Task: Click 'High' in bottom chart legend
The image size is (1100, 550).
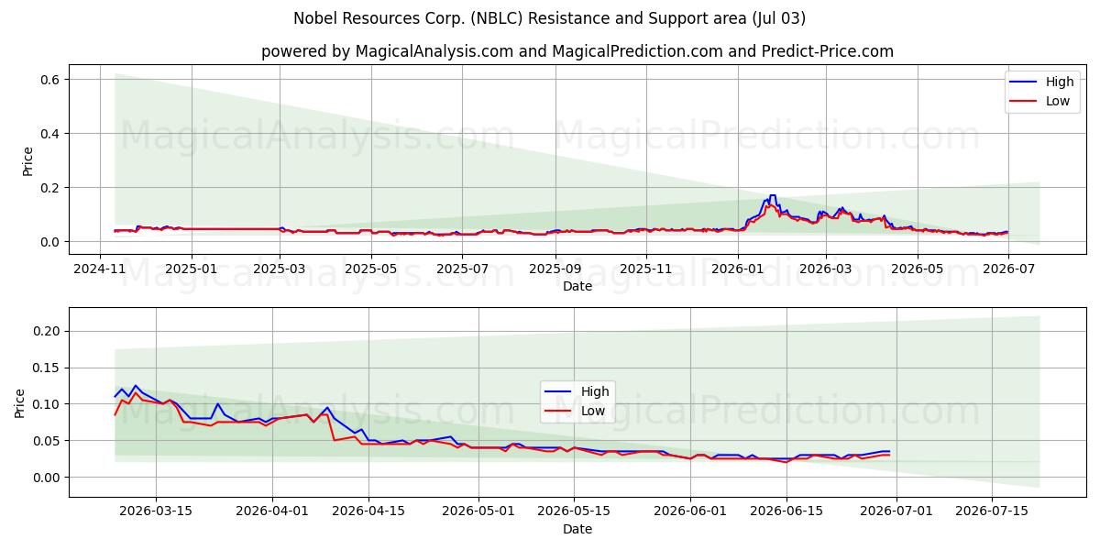Action: point(594,392)
